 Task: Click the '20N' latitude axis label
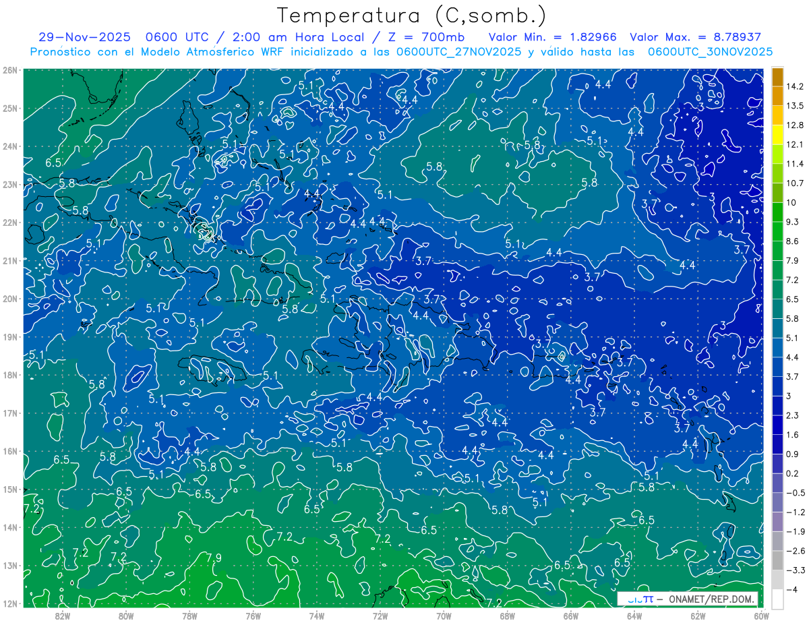click(x=10, y=299)
